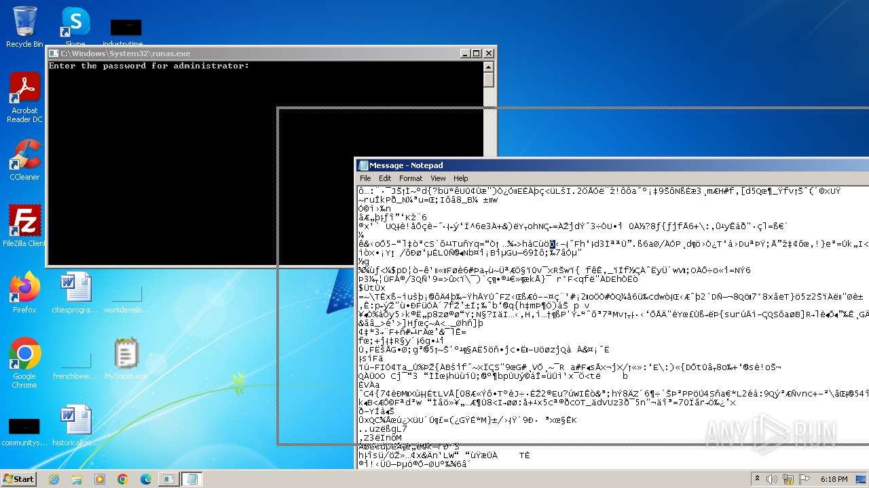Viewport: 869px width, 488px height.
Task: Click the runas console scrollbar thumb
Action: pyautogui.click(x=488, y=79)
